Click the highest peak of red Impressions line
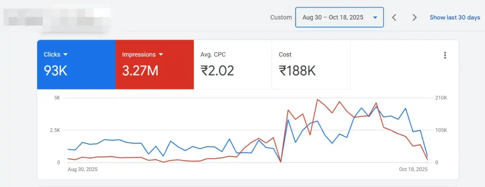Image resolution: width=485 pixels, height=187 pixels. [317, 99]
